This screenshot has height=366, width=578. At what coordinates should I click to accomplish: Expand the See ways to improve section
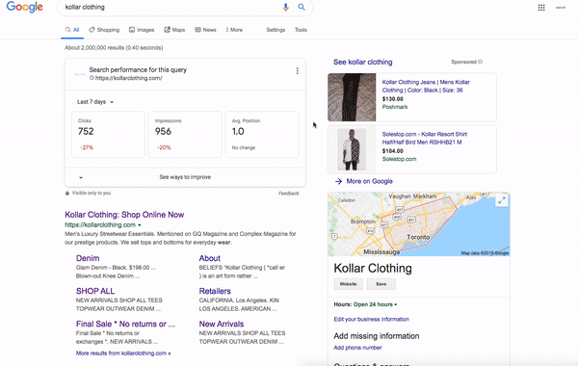[x=185, y=177]
